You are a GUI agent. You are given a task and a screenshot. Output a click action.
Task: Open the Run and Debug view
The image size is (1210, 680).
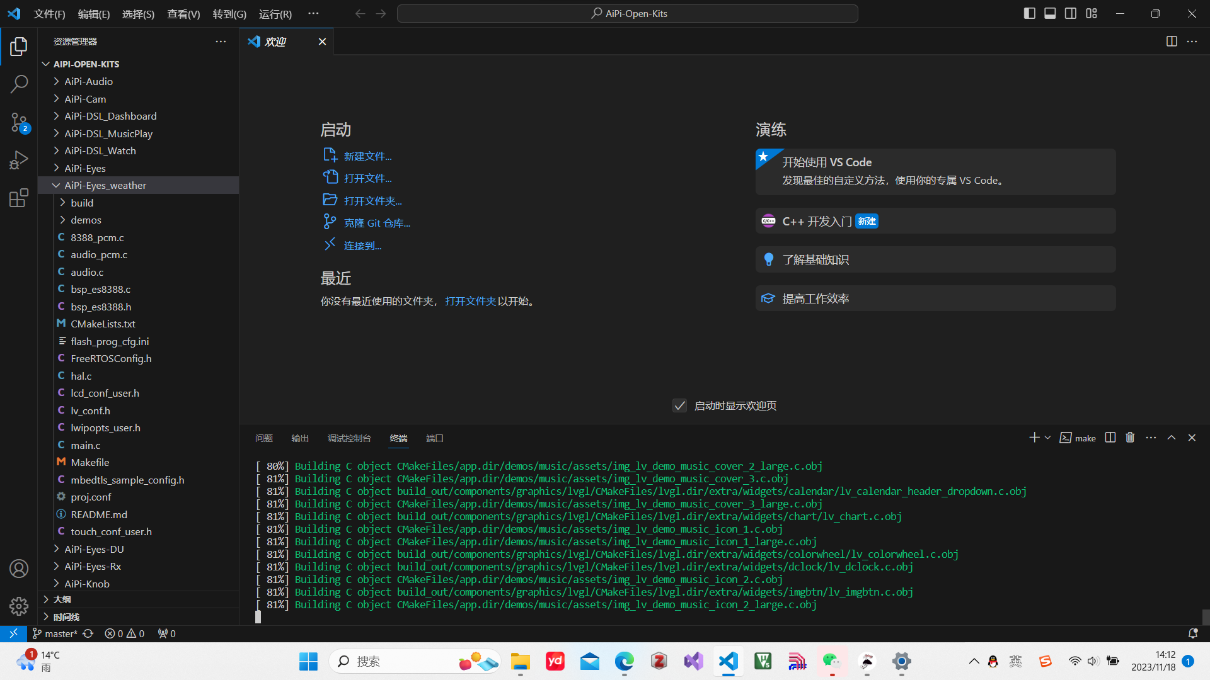click(19, 160)
